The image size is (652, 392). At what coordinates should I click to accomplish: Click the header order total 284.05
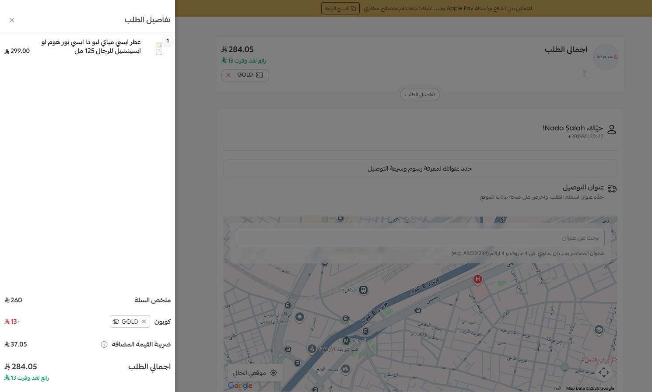(x=238, y=49)
